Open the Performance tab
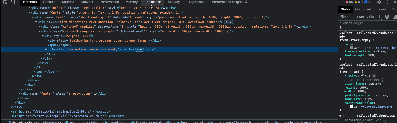 (109, 2)
